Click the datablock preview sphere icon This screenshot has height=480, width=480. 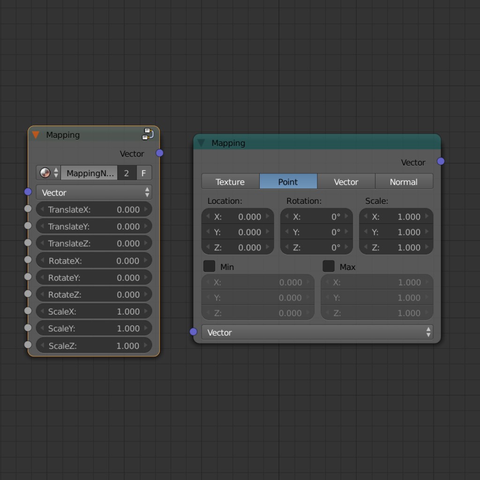click(x=45, y=173)
